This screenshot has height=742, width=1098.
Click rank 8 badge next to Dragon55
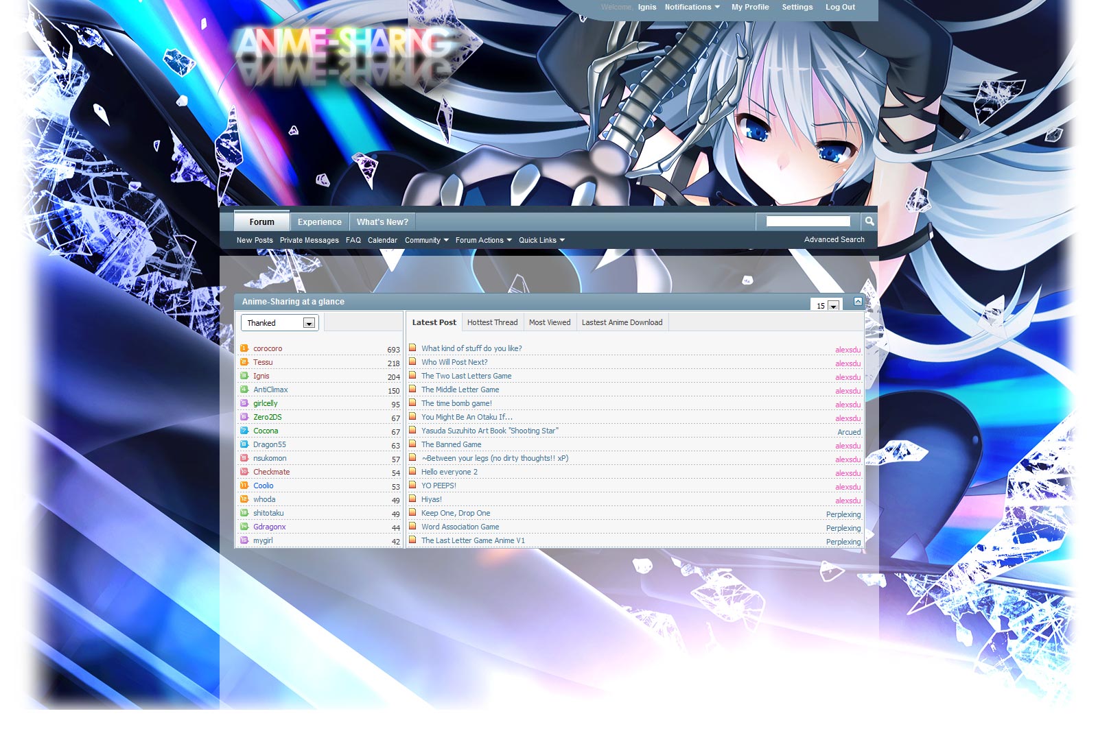(244, 444)
